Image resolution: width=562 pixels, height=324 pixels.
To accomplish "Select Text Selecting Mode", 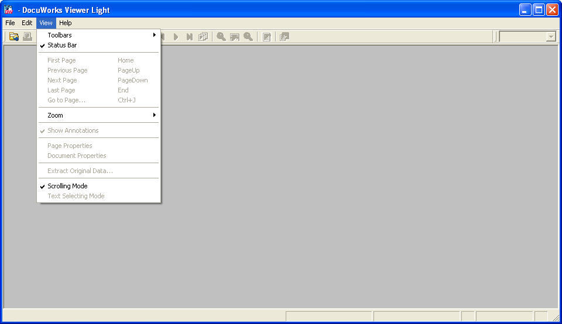I will 99,196.
